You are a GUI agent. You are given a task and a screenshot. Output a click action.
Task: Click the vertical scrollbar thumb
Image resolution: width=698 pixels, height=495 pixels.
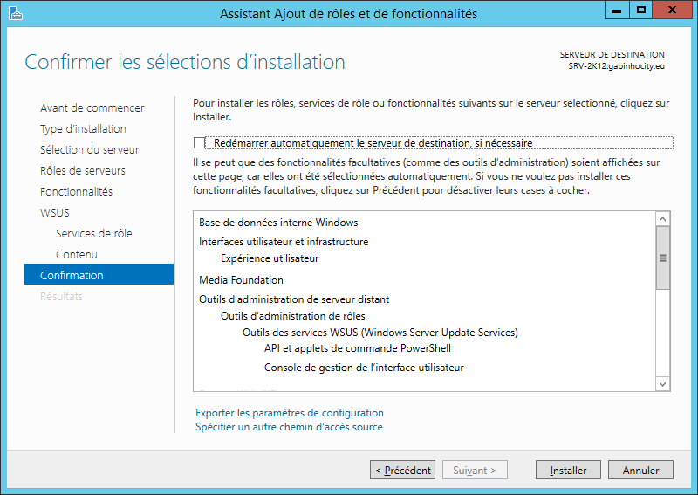coord(662,258)
